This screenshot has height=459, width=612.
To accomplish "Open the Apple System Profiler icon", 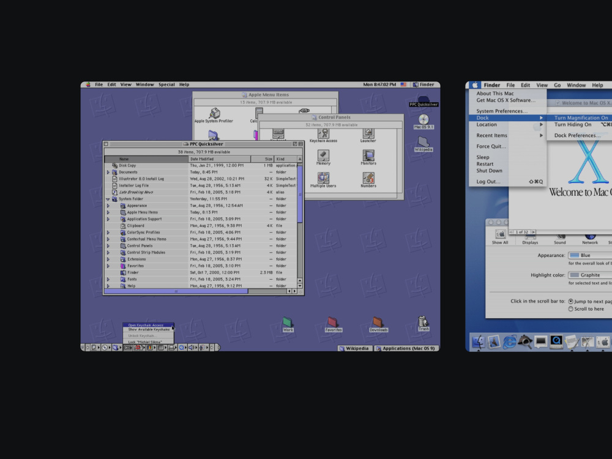I will [214, 114].
